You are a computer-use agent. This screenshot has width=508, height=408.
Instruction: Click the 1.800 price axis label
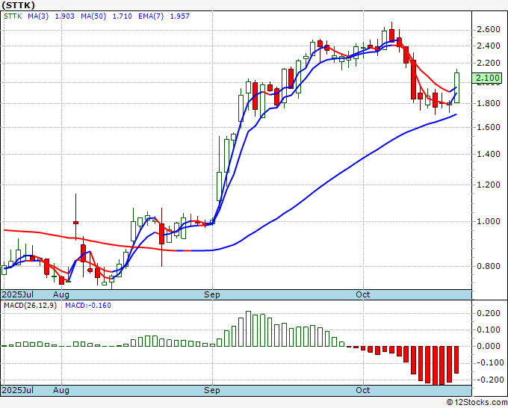(x=489, y=104)
